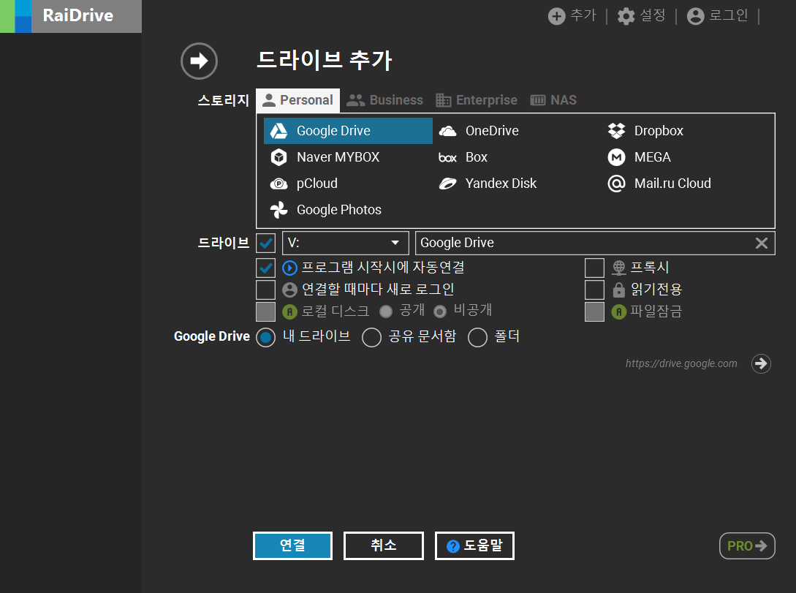Image resolution: width=796 pixels, height=593 pixels.
Task: Switch to the Personal storage tab
Action: click(298, 100)
